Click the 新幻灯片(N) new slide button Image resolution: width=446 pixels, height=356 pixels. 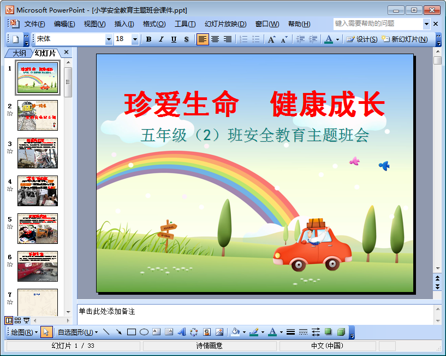pyautogui.click(x=405, y=39)
